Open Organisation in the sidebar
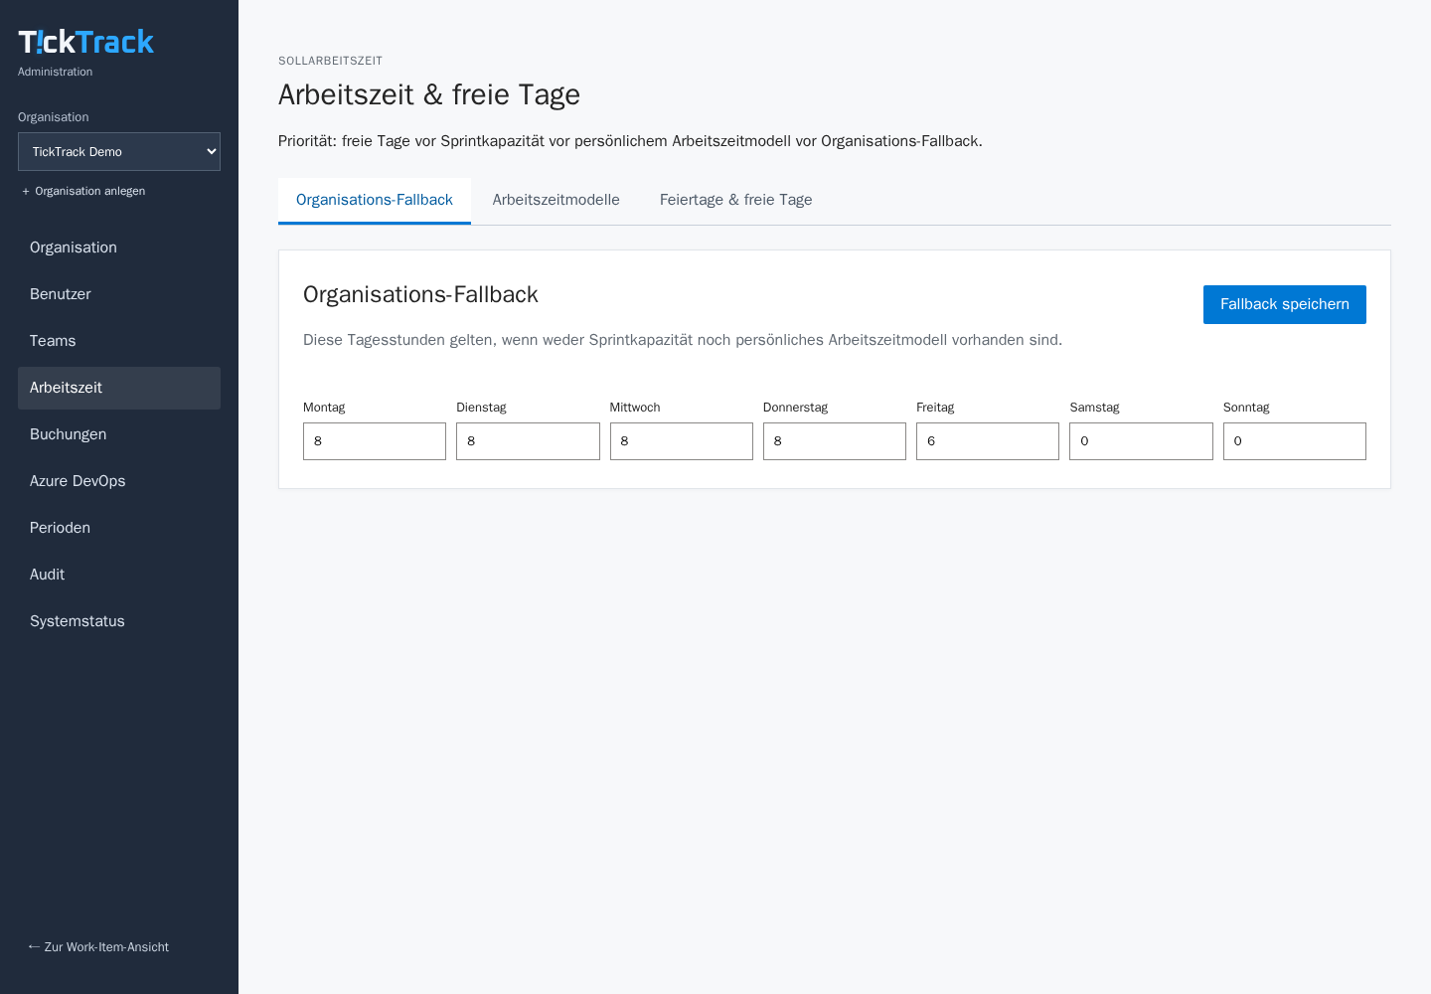The image size is (1431, 994). 119,248
